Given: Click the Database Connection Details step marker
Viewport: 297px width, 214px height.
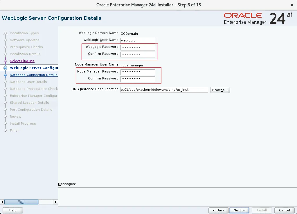Looking at the screenshot, I should click(x=5, y=75).
